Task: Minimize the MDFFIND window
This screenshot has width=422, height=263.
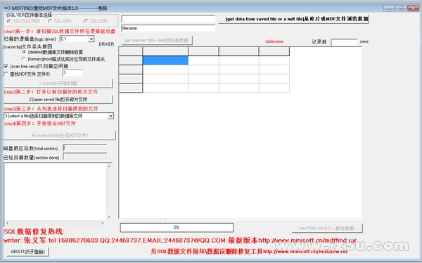Action: pyautogui.click(x=389, y=8)
